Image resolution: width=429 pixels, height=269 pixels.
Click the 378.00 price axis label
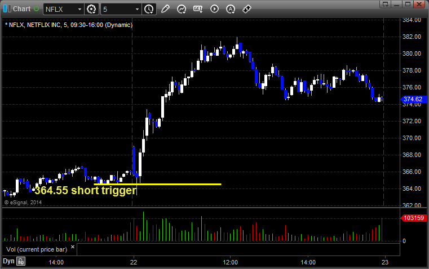(412, 70)
